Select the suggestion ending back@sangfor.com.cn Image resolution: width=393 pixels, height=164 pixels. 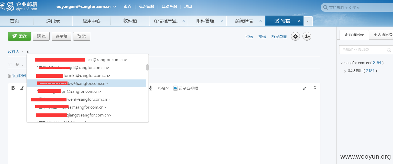click(x=86, y=60)
